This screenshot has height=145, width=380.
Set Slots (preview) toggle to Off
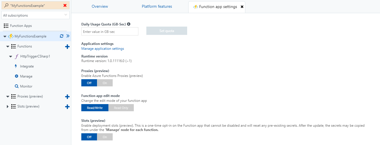tap(89, 137)
